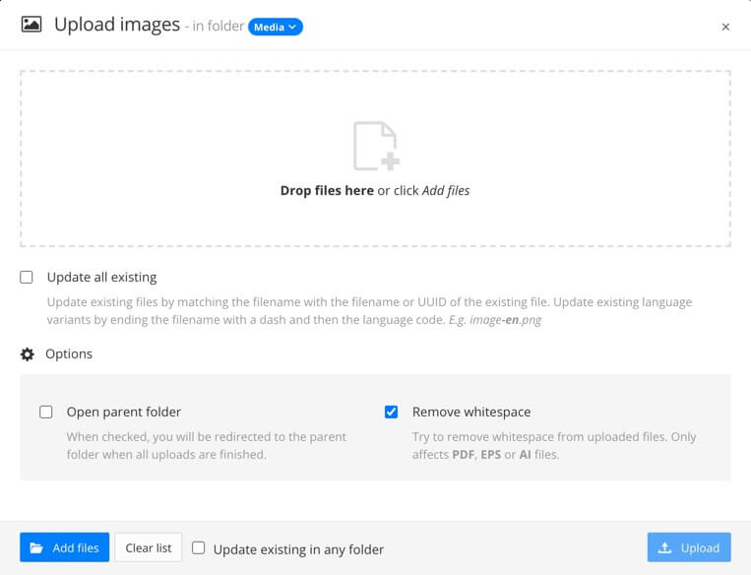Click the 'Open parent folder' label text
This screenshot has width=751, height=575.
click(124, 413)
